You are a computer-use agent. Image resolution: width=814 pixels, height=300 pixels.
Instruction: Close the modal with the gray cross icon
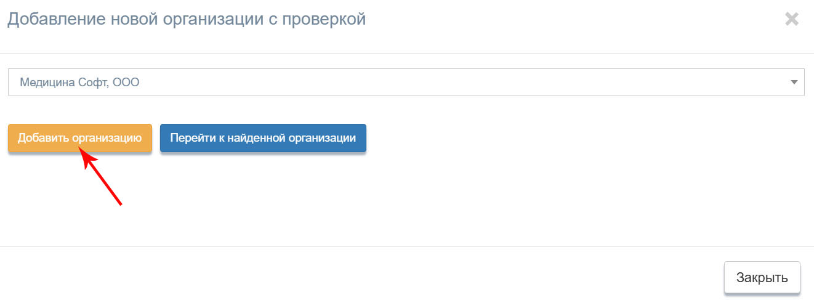pos(791,19)
